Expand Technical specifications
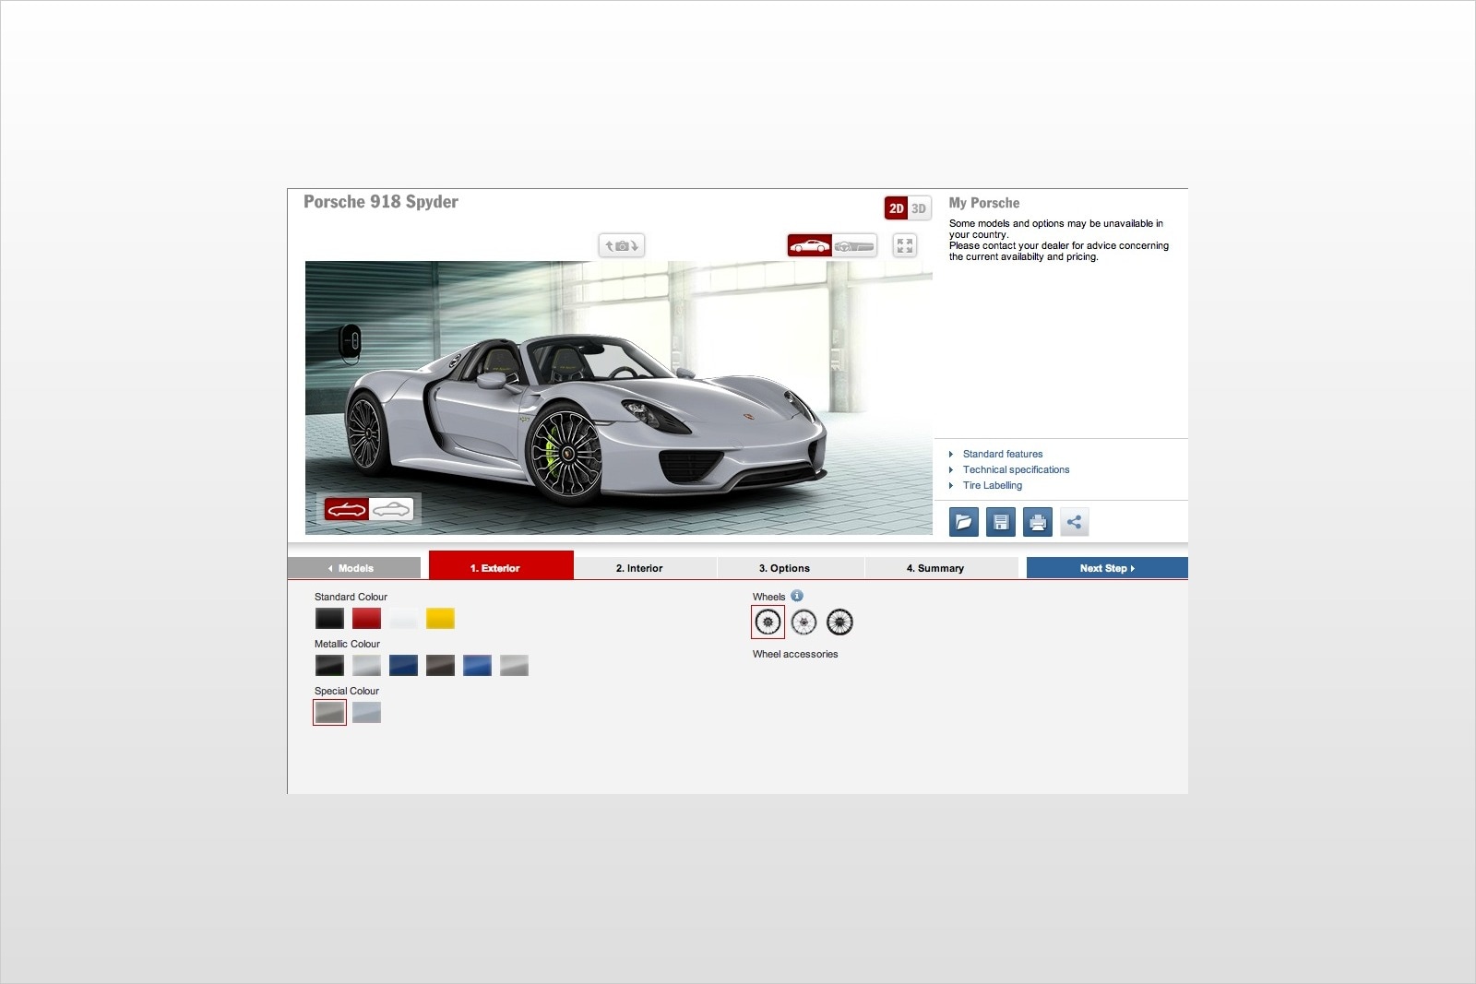This screenshot has width=1476, height=984. tap(1016, 469)
